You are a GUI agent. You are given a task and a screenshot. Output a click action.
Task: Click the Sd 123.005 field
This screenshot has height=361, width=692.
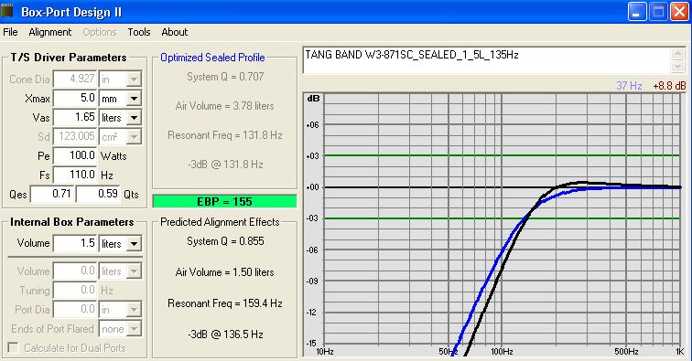pos(75,137)
